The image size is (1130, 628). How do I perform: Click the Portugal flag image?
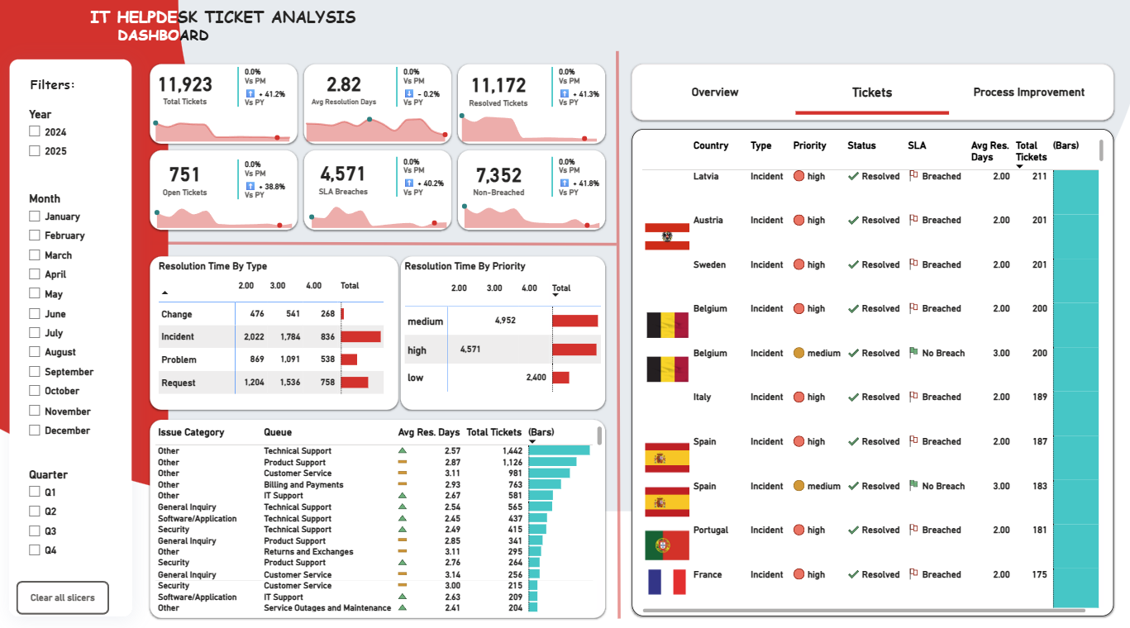point(667,546)
